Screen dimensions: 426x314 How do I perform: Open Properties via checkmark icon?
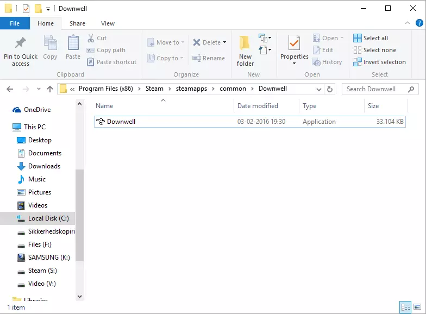pyautogui.click(x=295, y=42)
